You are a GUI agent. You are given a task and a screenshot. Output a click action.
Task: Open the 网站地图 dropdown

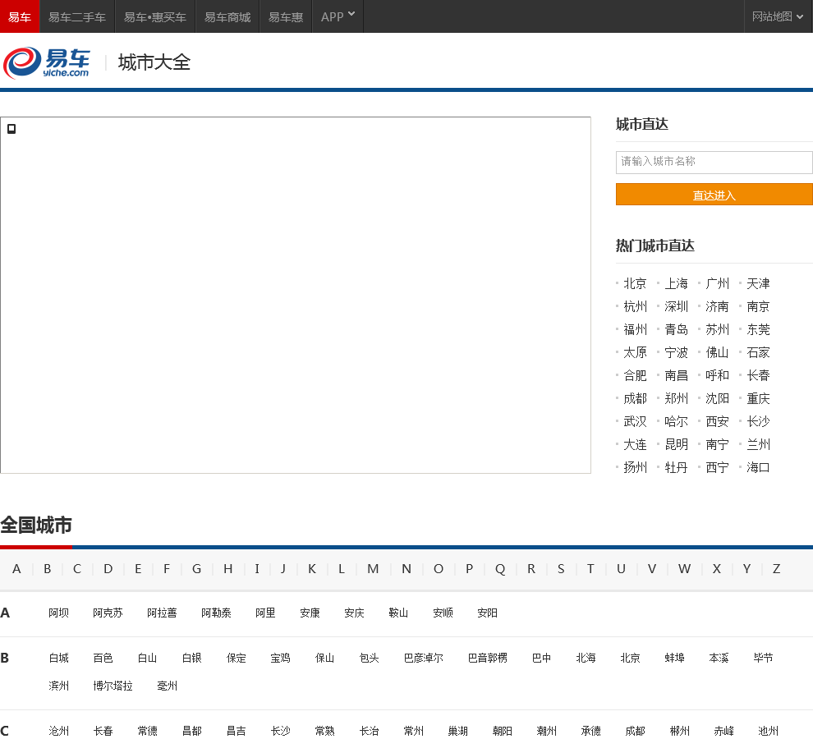tap(777, 16)
